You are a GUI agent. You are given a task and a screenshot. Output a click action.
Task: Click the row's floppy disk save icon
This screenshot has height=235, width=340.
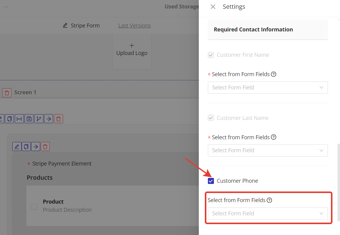(29, 119)
